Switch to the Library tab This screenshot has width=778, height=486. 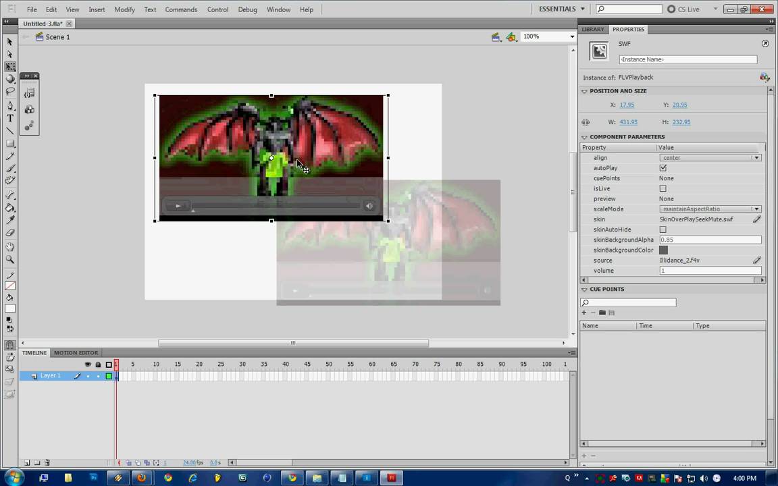593,29
